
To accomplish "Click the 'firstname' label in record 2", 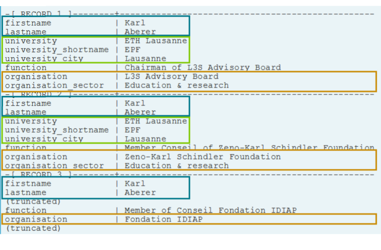I will [28, 103].
